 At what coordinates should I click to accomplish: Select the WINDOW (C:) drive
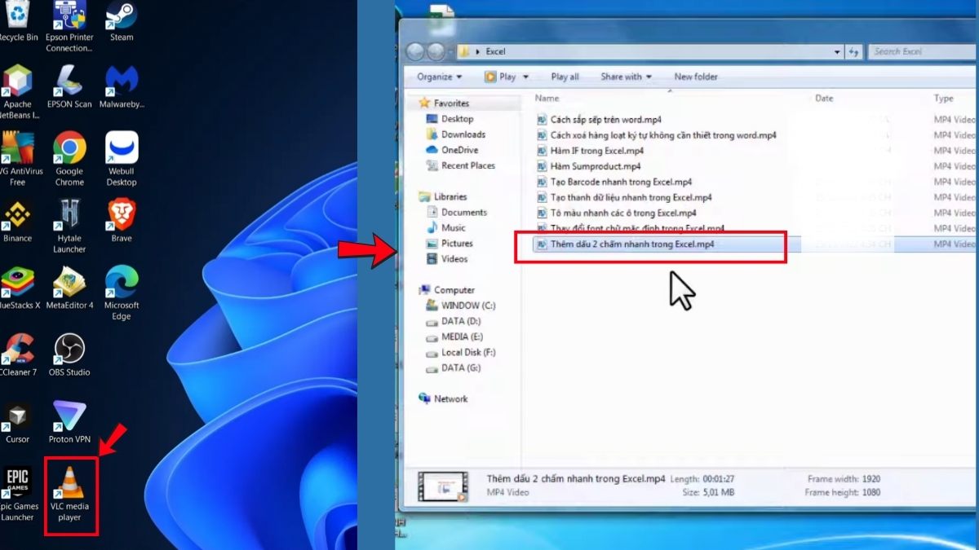pos(461,306)
